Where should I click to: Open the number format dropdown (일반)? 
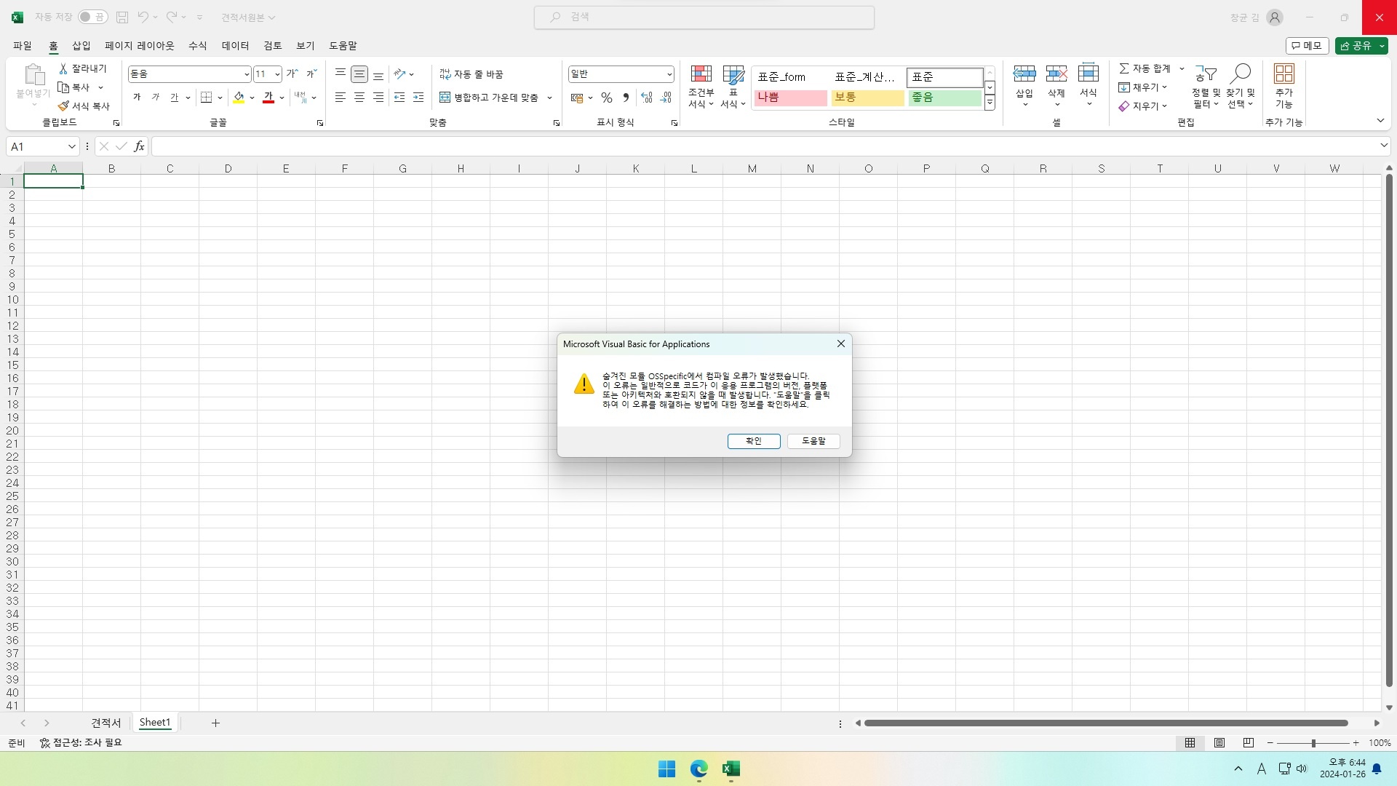click(x=669, y=74)
